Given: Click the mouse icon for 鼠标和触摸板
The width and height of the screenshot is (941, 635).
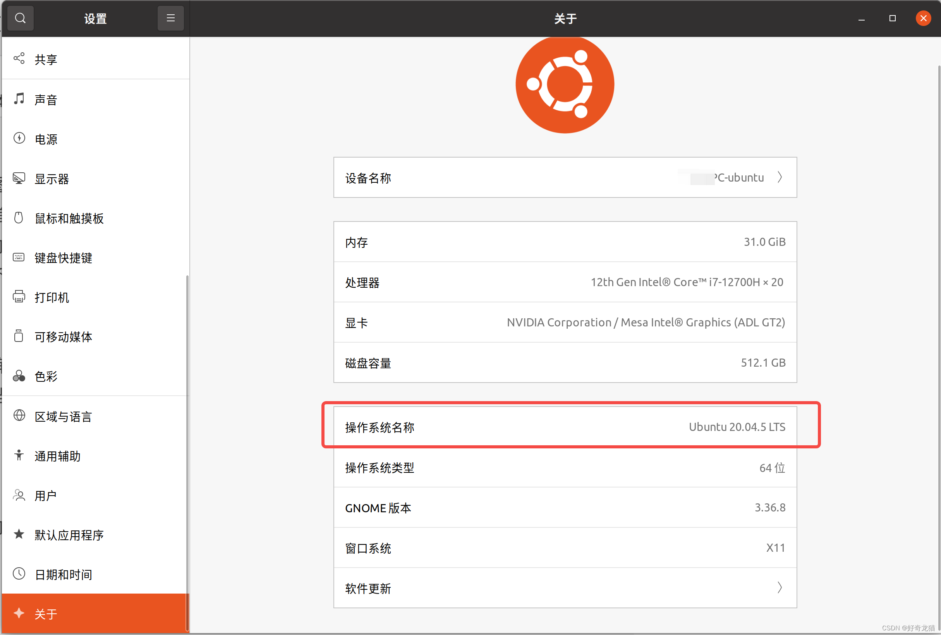Looking at the screenshot, I should click(x=19, y=218).
